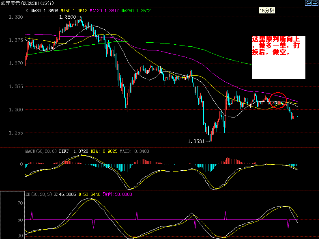Click the 1.370 price axis label

(16, 63)
